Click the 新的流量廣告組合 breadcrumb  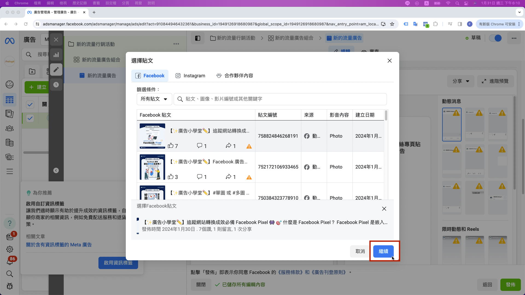point(291,38)
